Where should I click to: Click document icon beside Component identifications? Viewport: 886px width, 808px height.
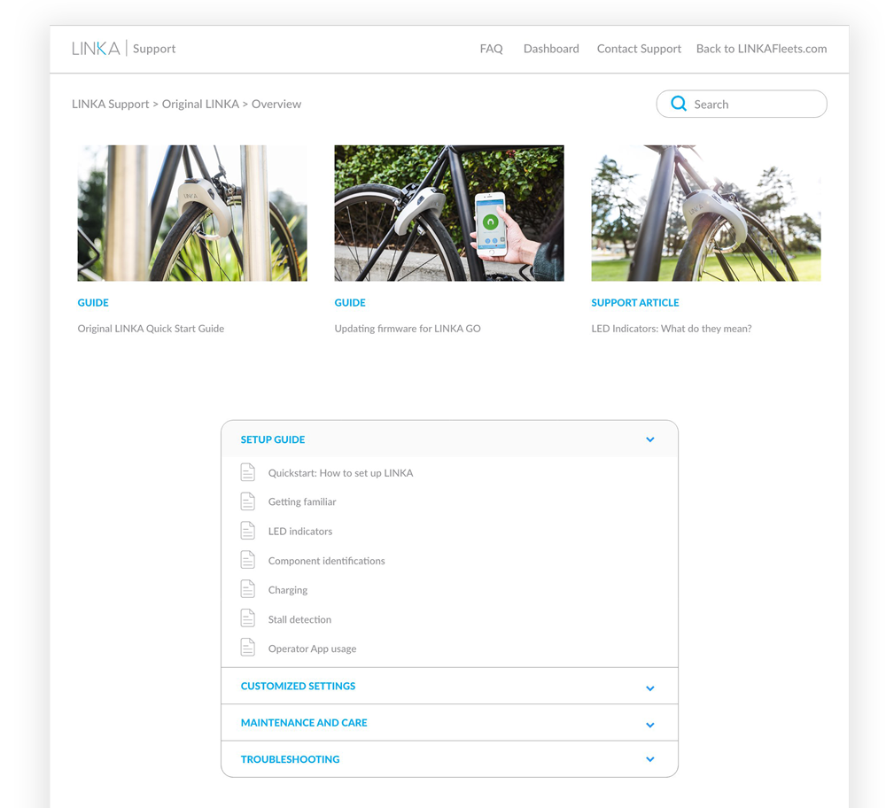point(247,560)
